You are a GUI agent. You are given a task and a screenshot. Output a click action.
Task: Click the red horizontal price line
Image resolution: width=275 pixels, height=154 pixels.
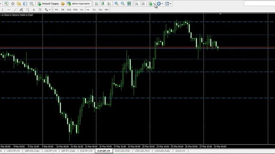pyautogui.click(x=137, y=47)
